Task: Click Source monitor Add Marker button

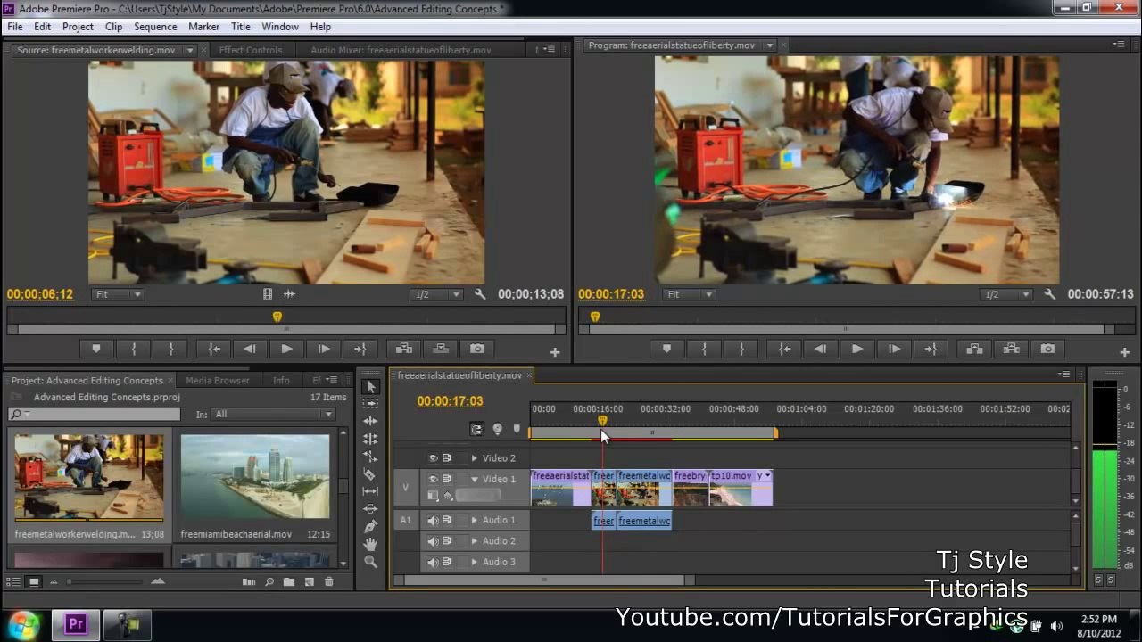Action: point(96,349)
